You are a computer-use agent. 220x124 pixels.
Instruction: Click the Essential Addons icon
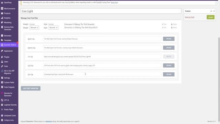pos(2,45)
